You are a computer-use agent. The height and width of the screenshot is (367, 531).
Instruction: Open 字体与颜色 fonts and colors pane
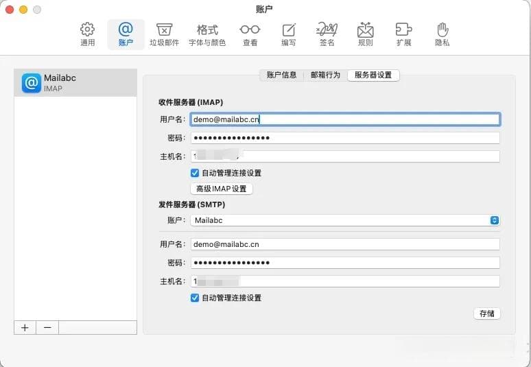tap(207, 34)
